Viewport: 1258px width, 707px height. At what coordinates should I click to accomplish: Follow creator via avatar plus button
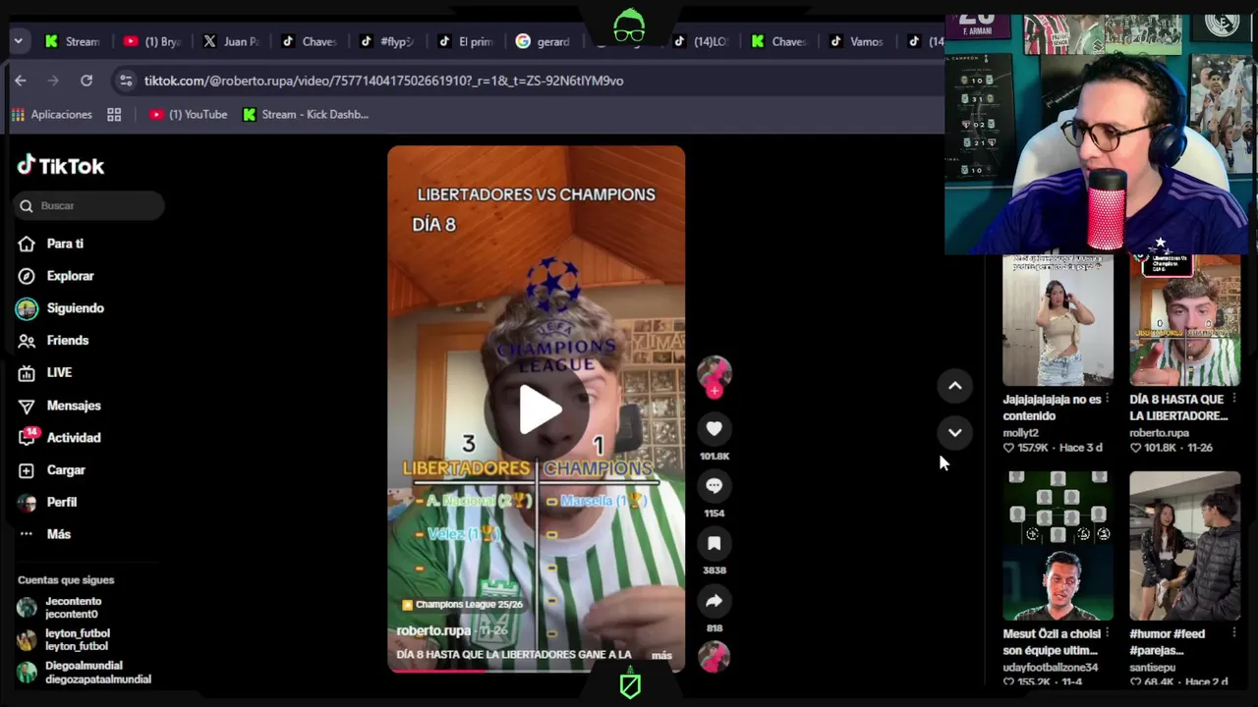pyautogui.click(x=715, y=391)
